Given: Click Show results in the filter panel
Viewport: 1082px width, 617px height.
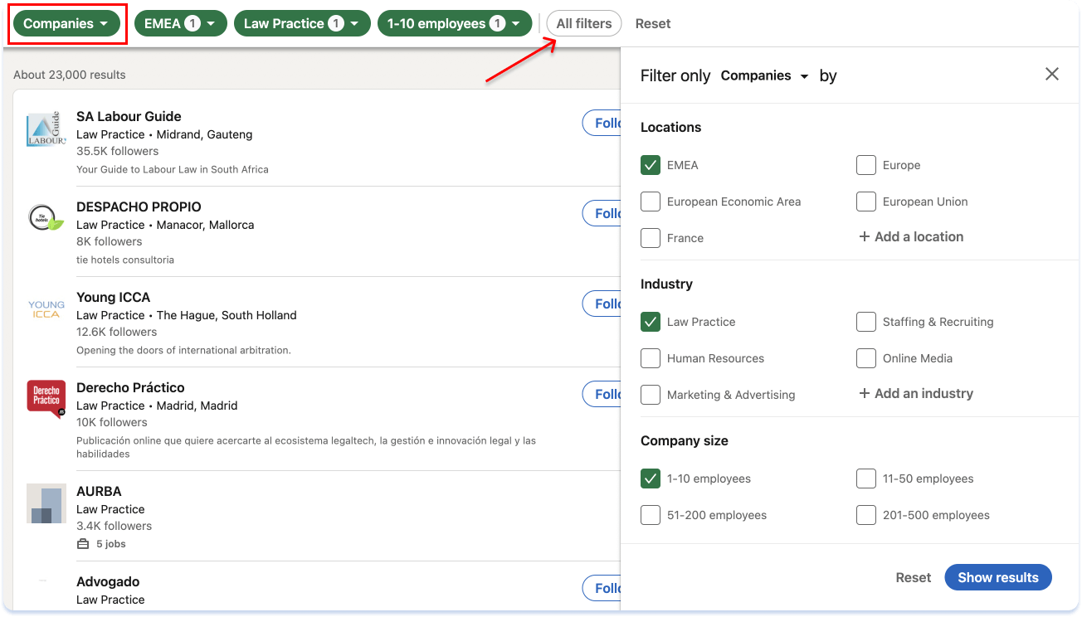Looking at the screenshot, I should click(x=997, y=577).
